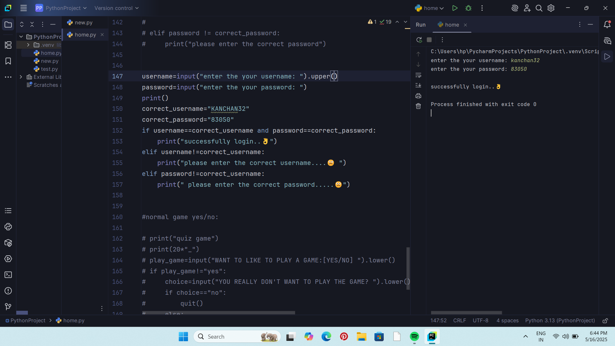Toggle soft-wrap in Run console
615x346 pixels.
(x=418, y=75)
